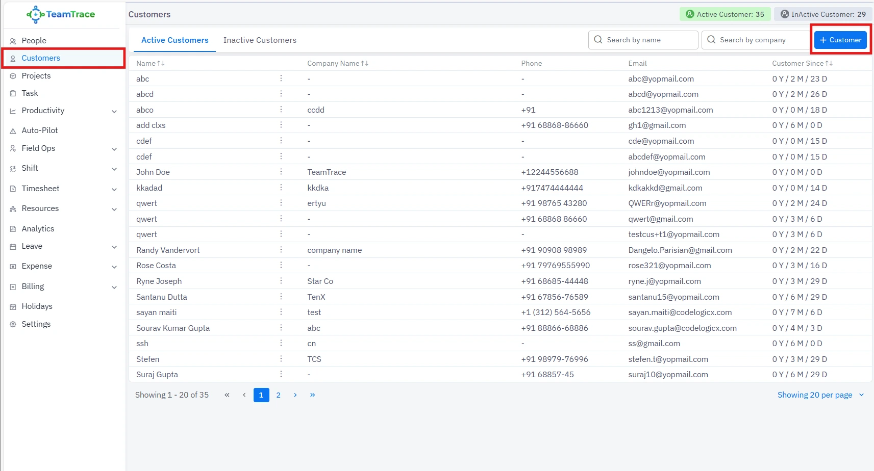Switch to Inactive Customers tab
This screenshot has width=874, height=471.
pos(260,40)
